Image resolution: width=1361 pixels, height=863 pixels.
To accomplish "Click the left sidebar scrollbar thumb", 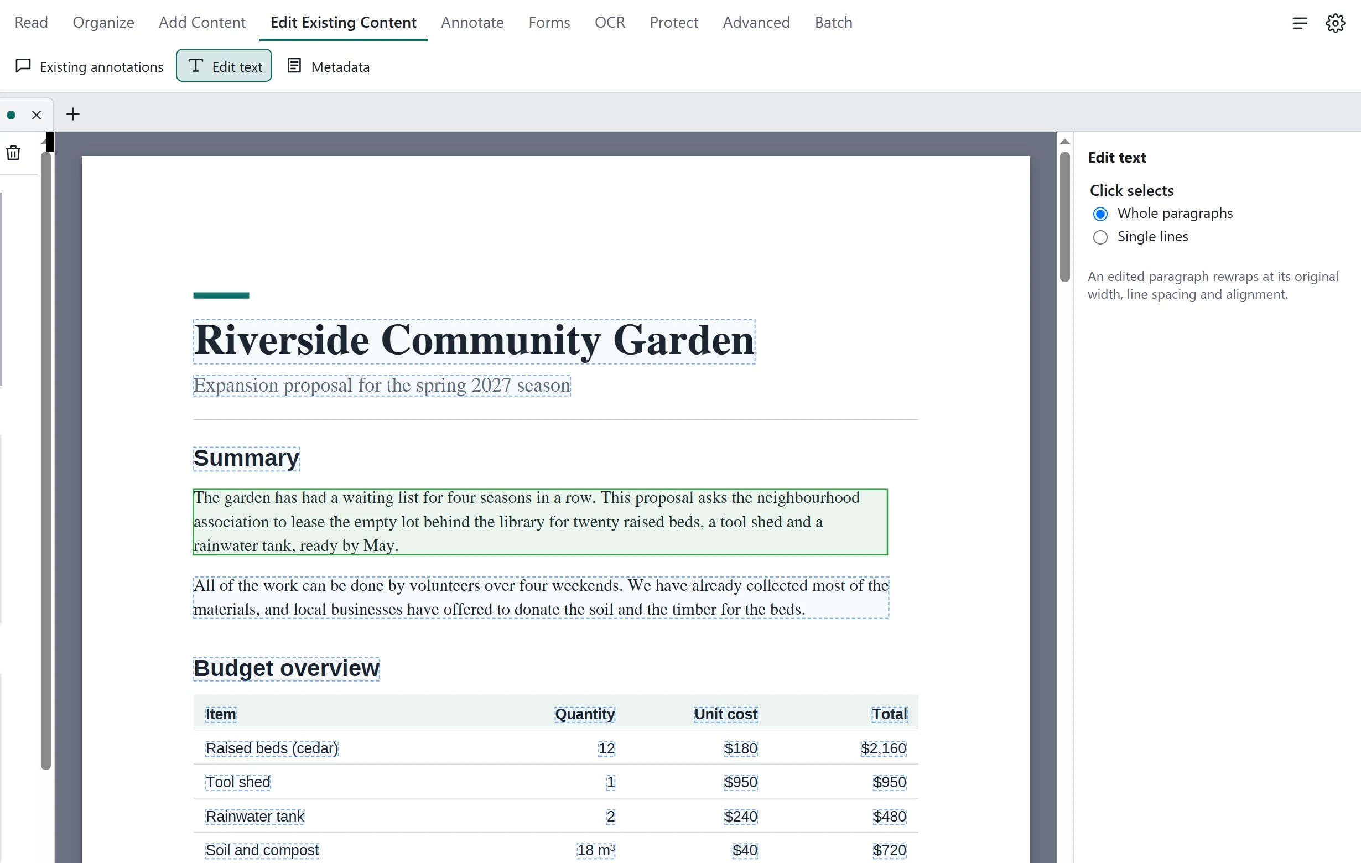I will (x=46, y=461).
